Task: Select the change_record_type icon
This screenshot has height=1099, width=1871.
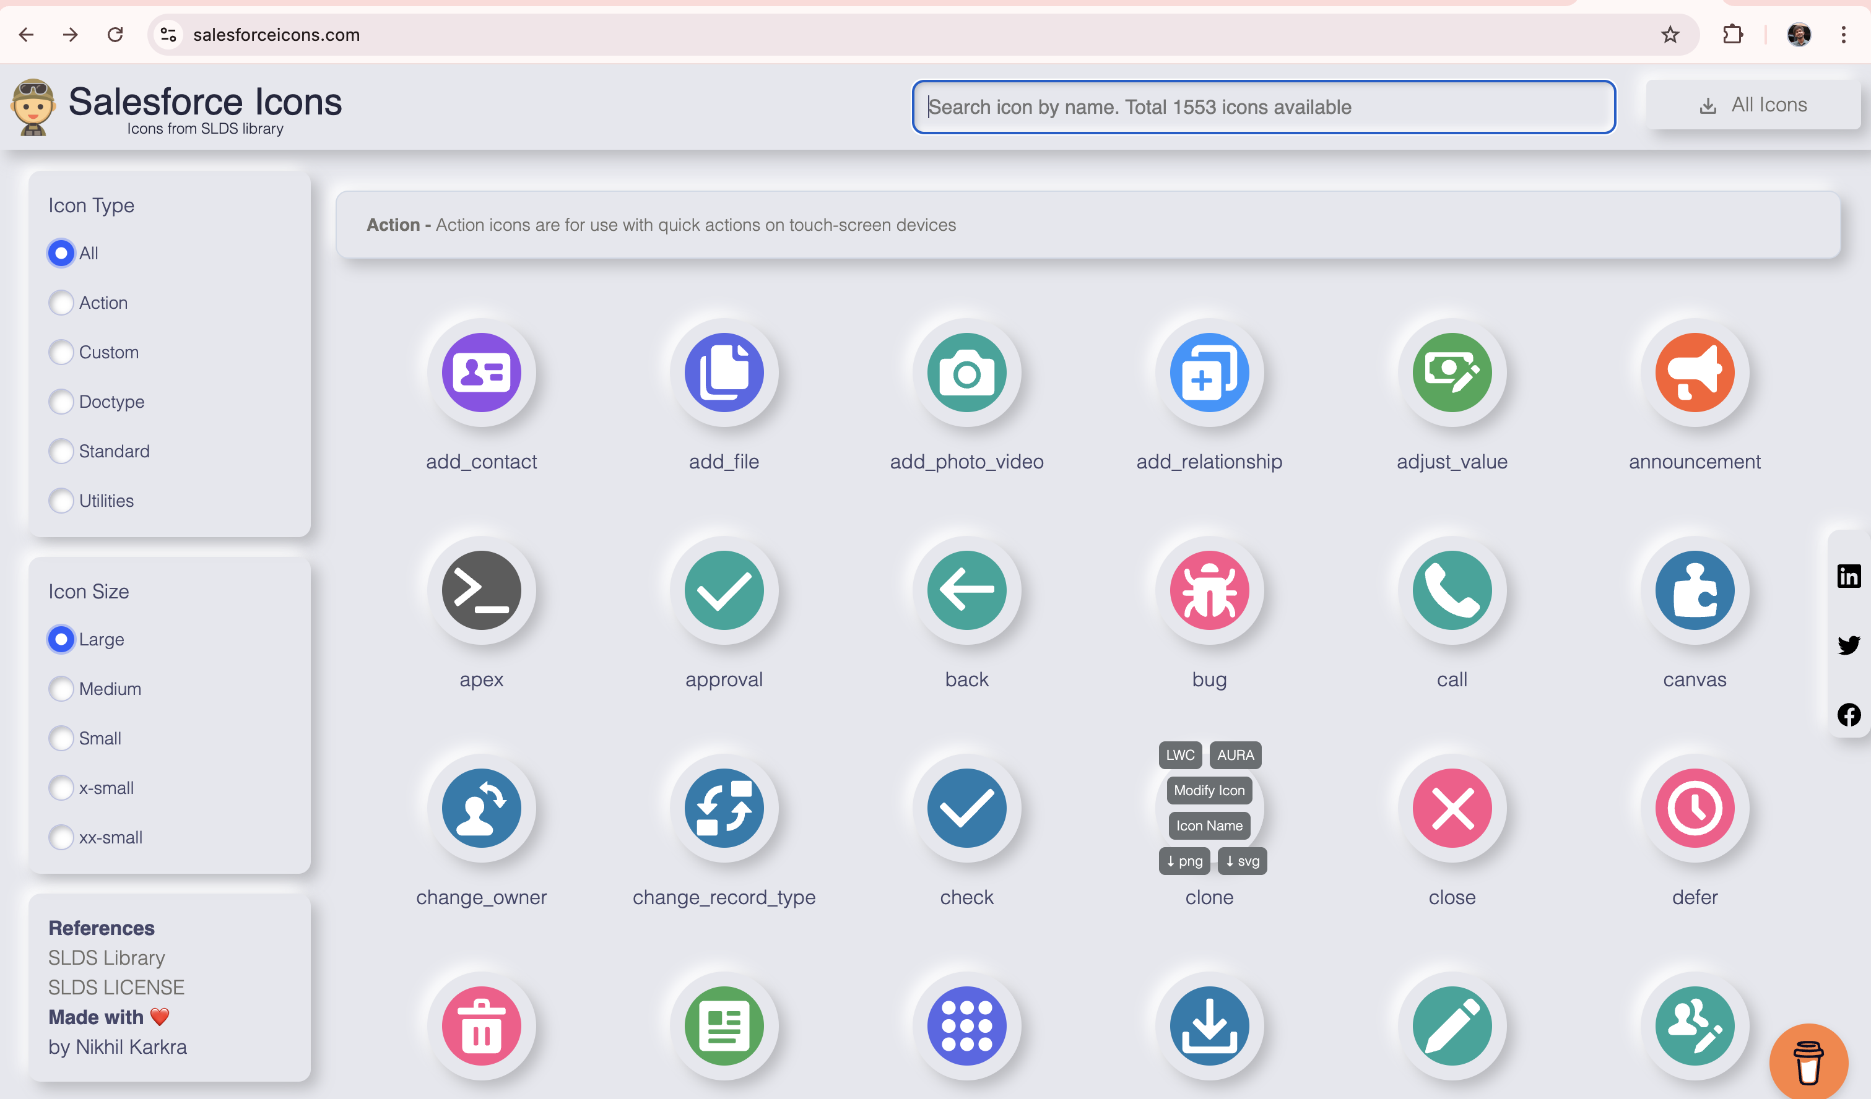Action: click(x=724, y=808)
